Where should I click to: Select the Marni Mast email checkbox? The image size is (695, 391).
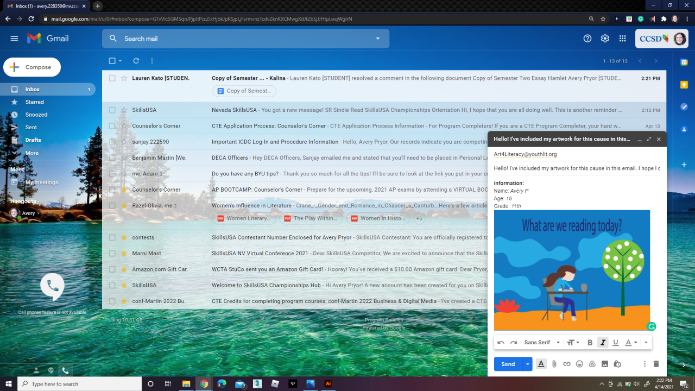coord(112,253)
